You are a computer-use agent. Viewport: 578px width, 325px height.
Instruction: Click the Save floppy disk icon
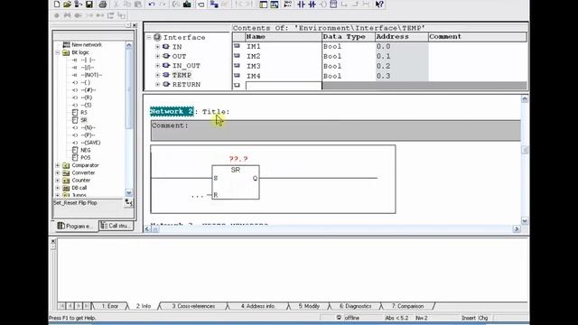[x=89, y=5]
